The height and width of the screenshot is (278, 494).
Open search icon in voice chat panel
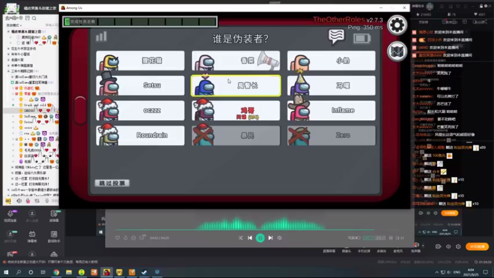[34, 19]
